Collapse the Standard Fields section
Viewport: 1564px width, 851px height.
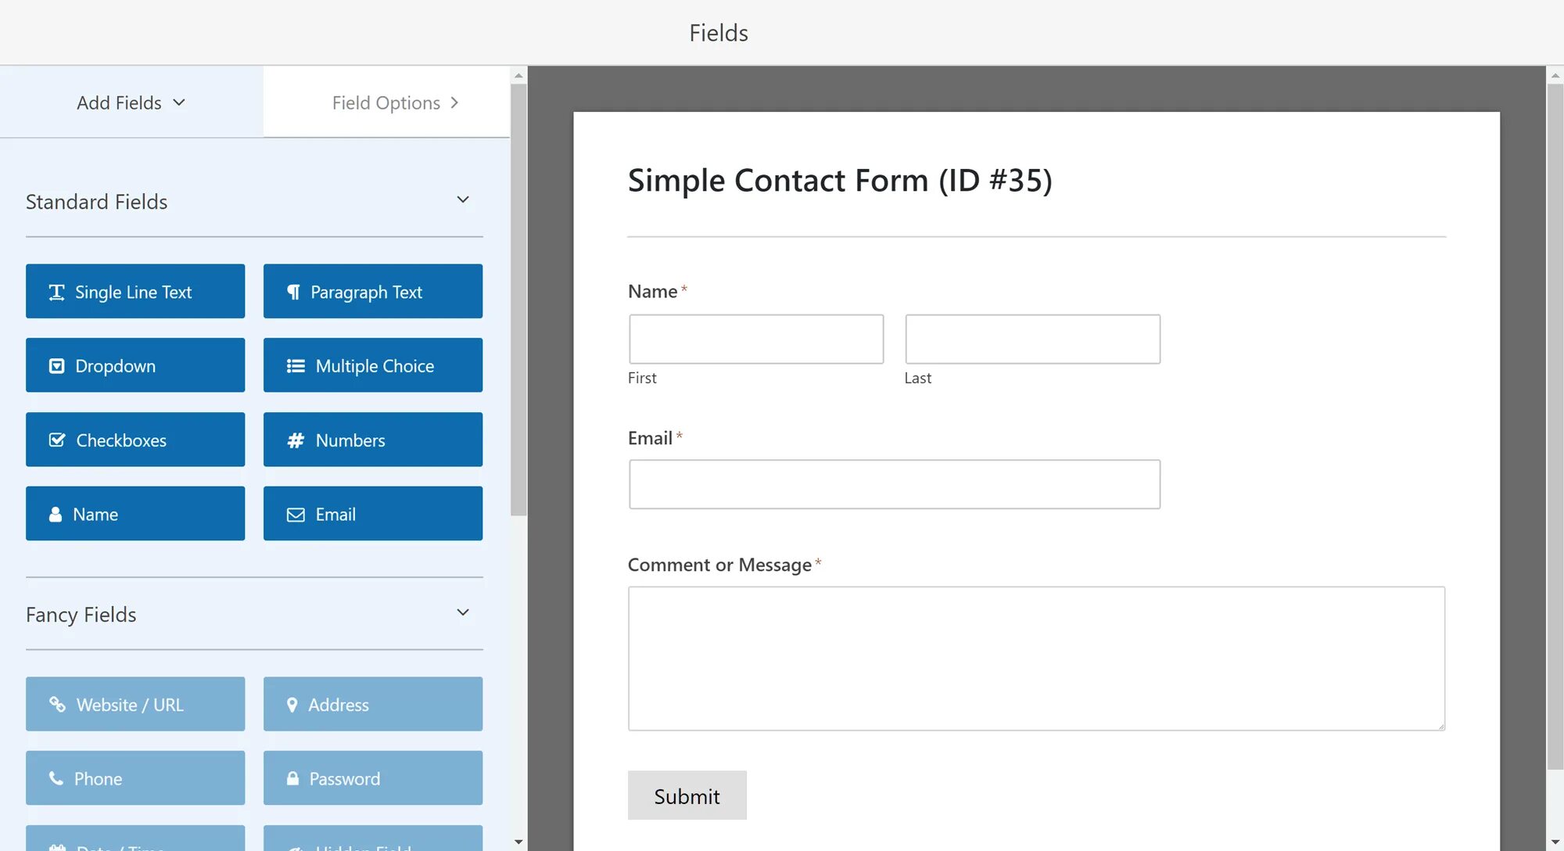pyautogui.click(x=463, y=200)
